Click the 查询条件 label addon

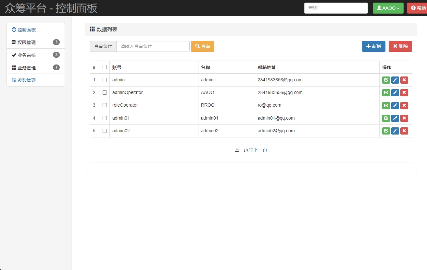point(103,46)
